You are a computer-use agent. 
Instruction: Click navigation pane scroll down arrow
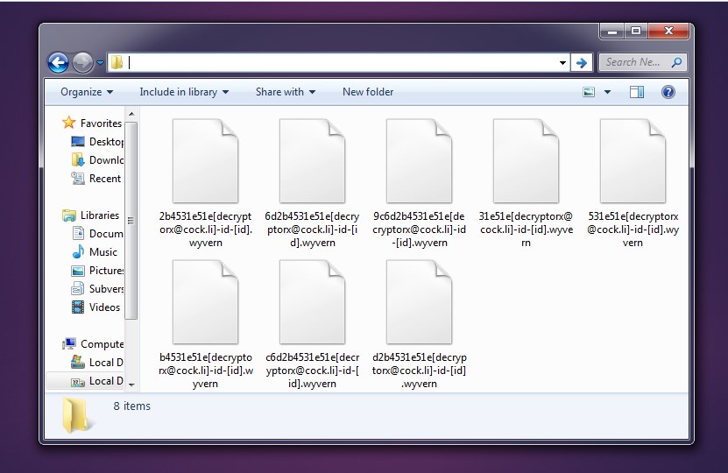click(131, 385)
